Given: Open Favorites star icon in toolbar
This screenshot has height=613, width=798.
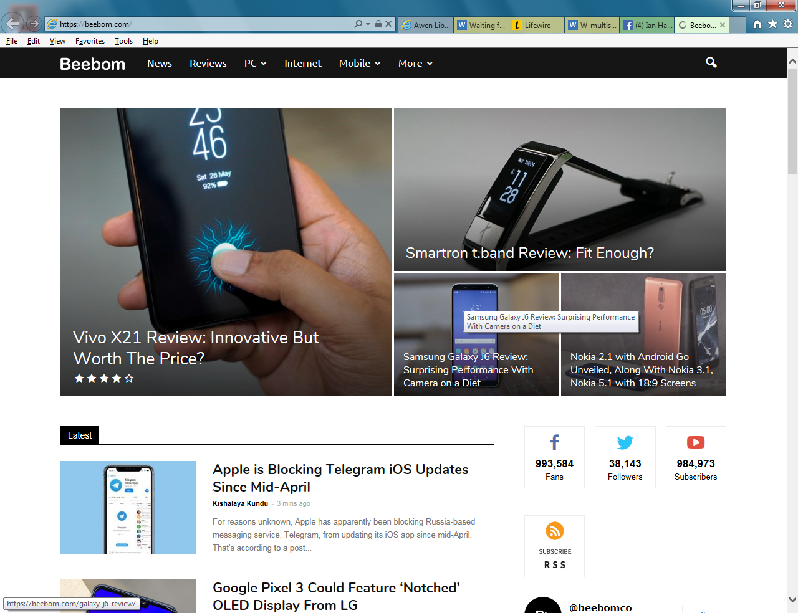Looking at the screenshot, I should pyautogui.click(x=772, y=24).
